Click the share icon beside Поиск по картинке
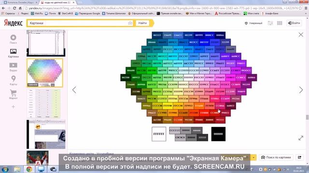The width and height of the screenshot is (309, 173). [299, 157]
